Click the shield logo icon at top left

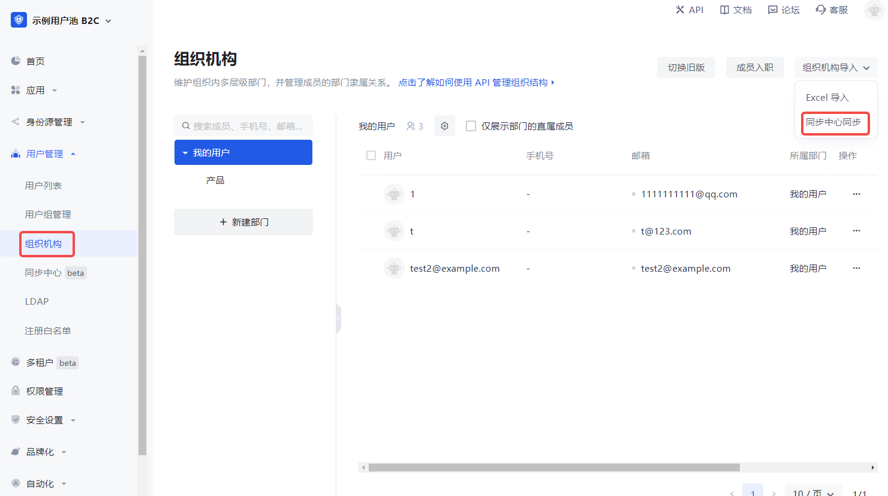pos(19,20)
